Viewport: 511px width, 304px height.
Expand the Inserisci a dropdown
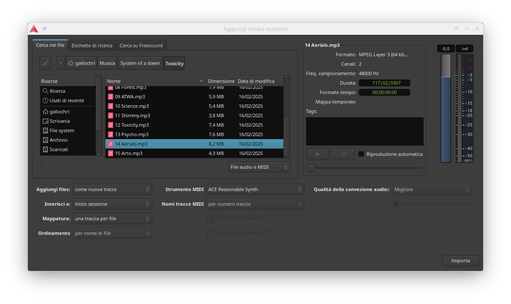(112, 204)
